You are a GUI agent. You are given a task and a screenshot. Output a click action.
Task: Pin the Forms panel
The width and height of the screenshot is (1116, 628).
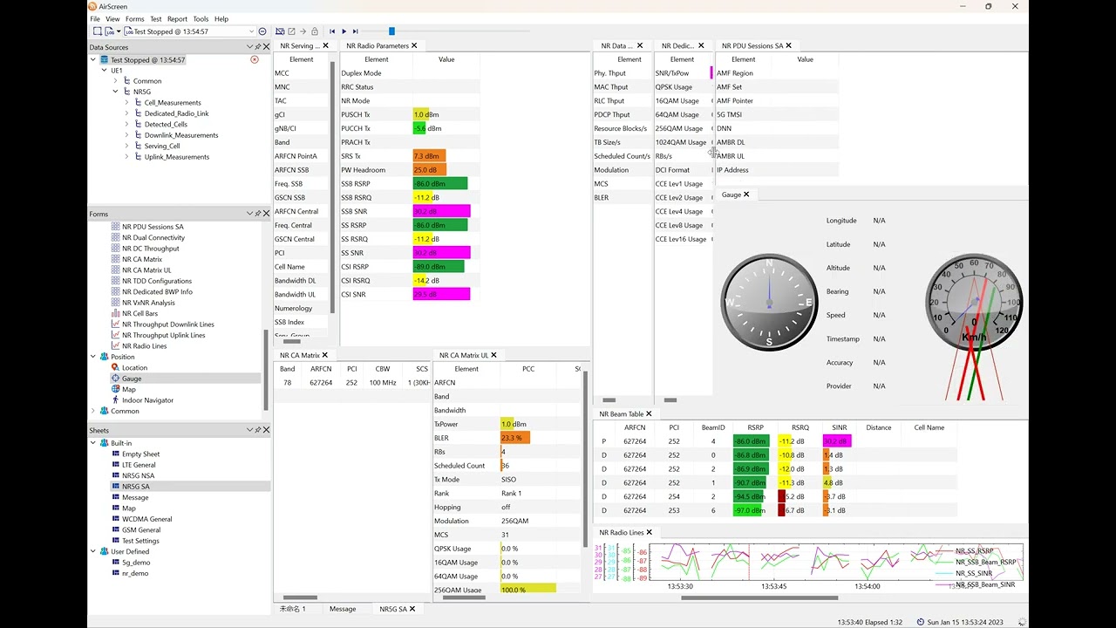(x=258, y=213)
